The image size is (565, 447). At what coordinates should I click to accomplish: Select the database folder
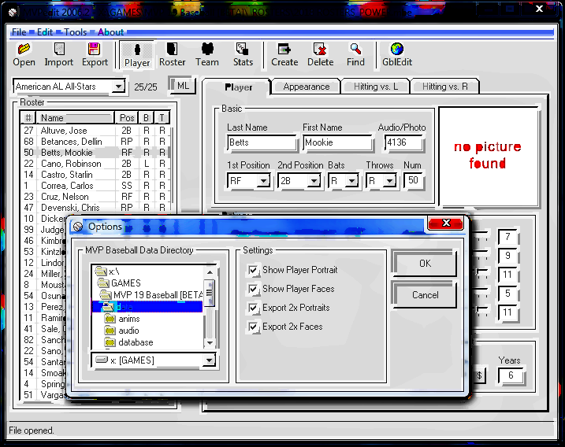coord(128,342)
